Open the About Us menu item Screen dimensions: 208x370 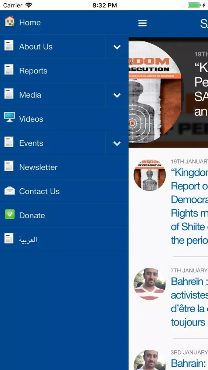coord(52,47)
